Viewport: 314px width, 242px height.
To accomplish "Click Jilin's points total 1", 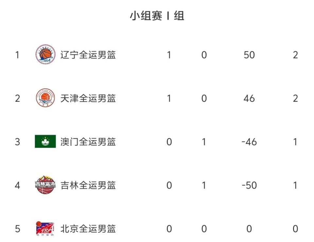I will pyautogui.click(x=295, y=185).
